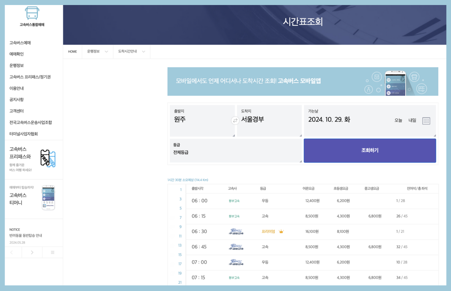Click seat count 32 / 45
451x291 pixels.
[x=402, y=247]
